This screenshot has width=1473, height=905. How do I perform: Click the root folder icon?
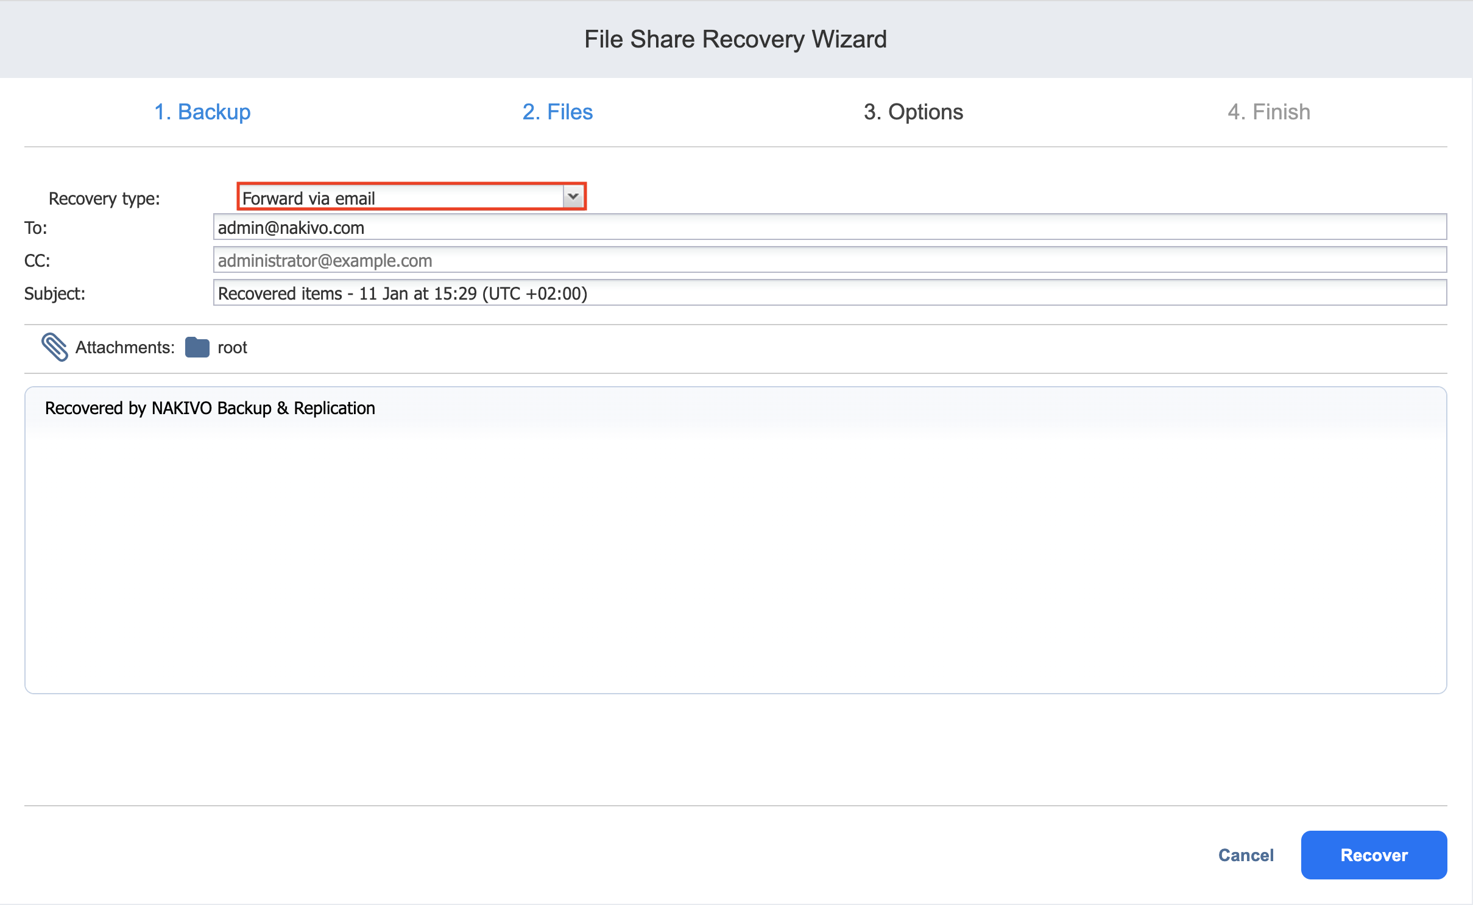click(x=197, y=347)
